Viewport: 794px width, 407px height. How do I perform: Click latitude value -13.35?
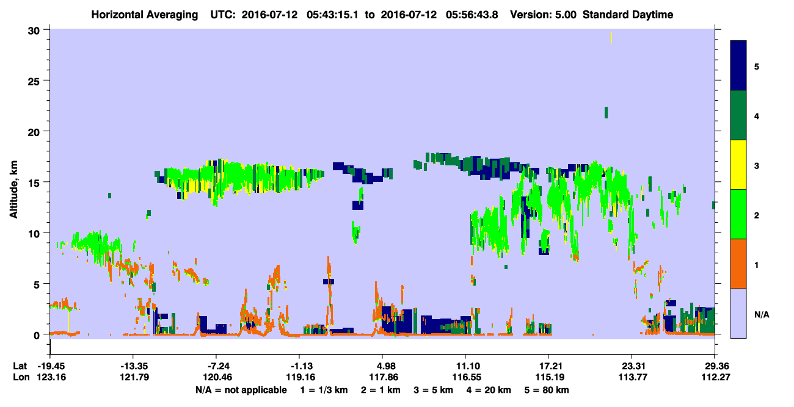click(133, 366)
